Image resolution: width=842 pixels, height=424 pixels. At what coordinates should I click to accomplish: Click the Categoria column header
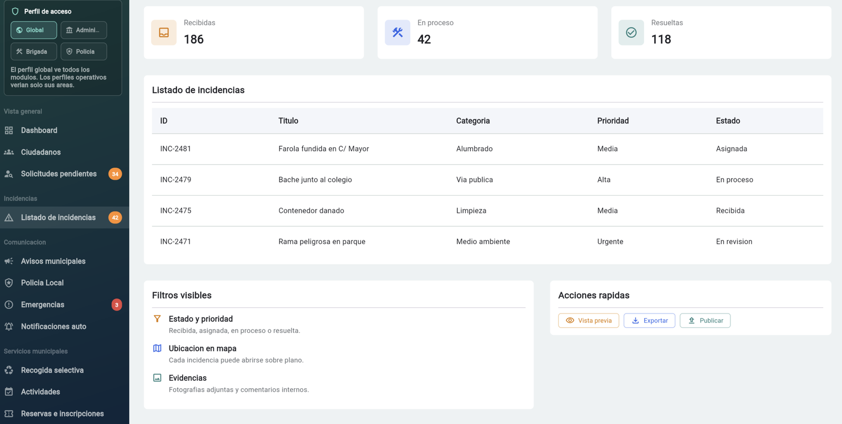[x=473, y=121]
